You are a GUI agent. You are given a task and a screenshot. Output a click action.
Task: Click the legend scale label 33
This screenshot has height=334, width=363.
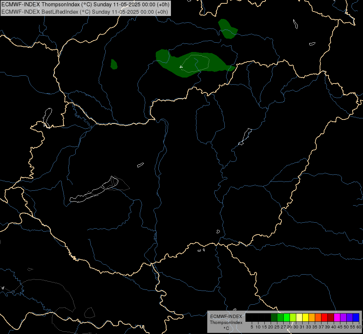tap(308, 327)
